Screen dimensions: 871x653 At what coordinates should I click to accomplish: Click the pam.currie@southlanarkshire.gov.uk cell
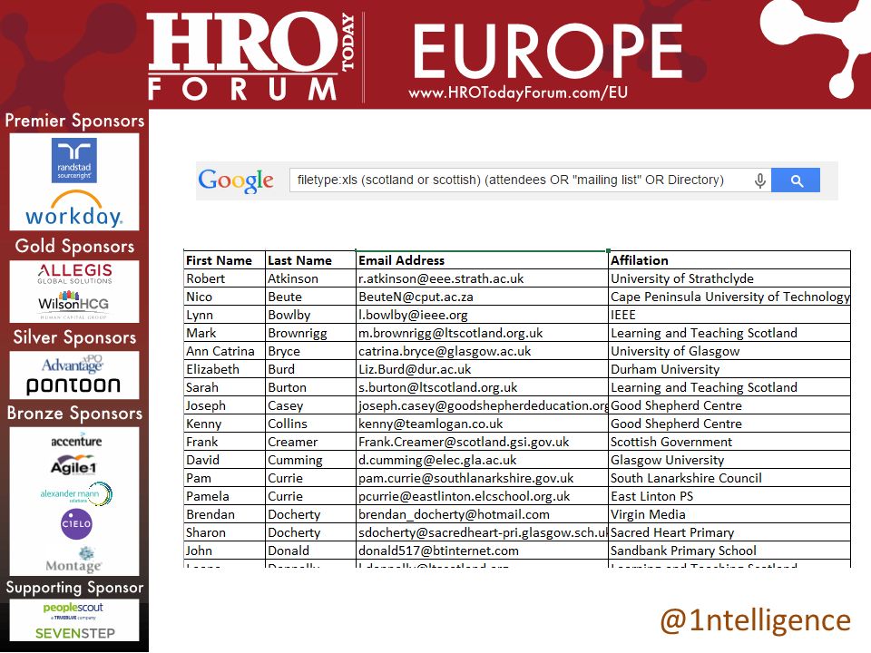coord(482,478)
